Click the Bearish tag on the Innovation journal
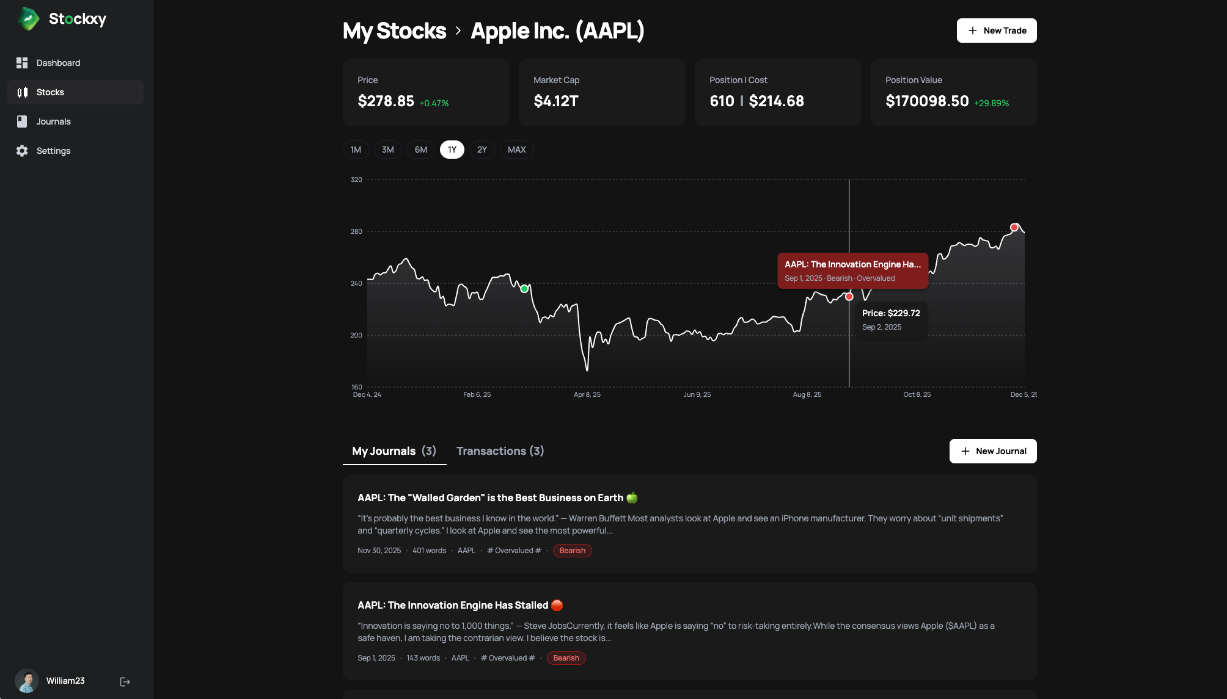Viewport: 1227px width, 699px height. 566,657
